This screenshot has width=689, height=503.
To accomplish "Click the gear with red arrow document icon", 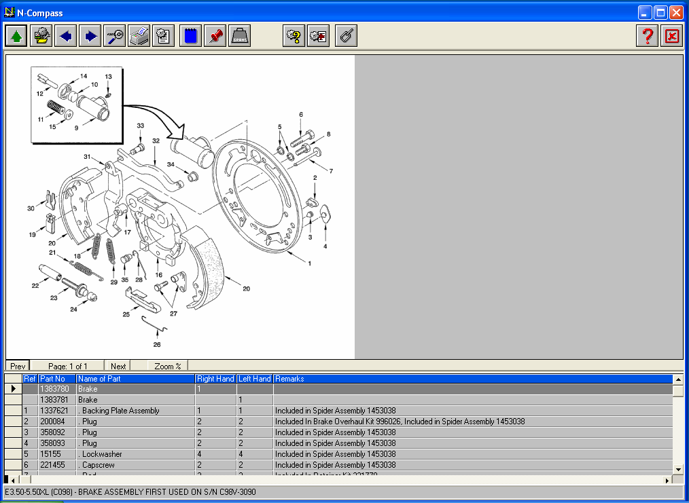I will click(x=319, y=35).
